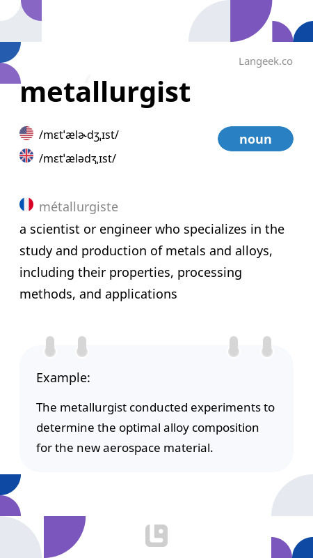Click the Langeek logo at the bottom
Image resolution: width=313 pixels, height=558 pixels.
[156, 536]
